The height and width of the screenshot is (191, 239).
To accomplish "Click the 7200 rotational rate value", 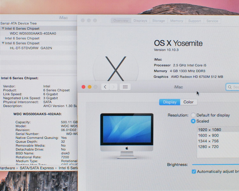I will pos(65,157).
